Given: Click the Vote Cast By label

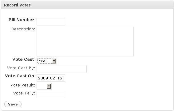Looking at the screenshot, I should point(21,68).
